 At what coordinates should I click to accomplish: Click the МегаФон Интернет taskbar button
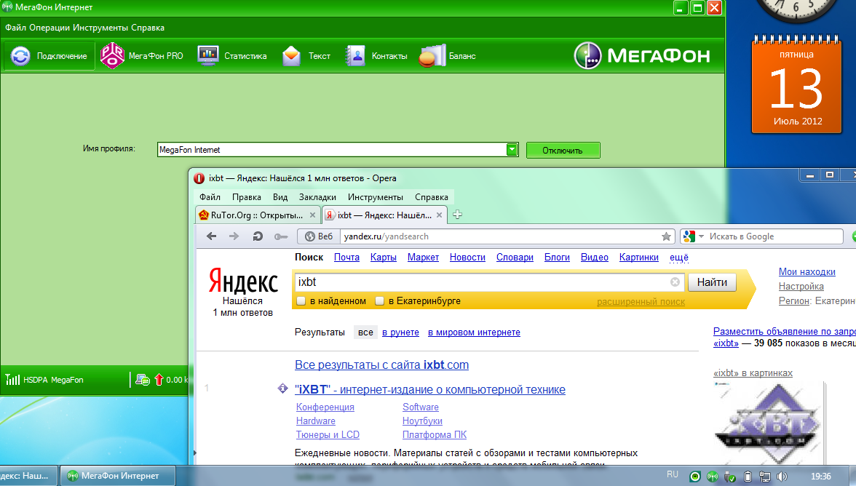click(x=117, y=476)
